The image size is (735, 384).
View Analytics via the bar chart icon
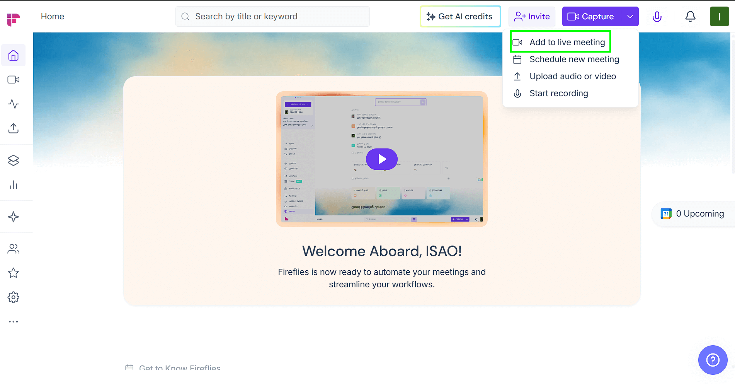coord(13,185)
